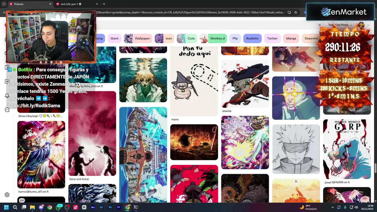The image size is (377, 212).
Task: Select the Cute filter chip
Action: [187, 39]
